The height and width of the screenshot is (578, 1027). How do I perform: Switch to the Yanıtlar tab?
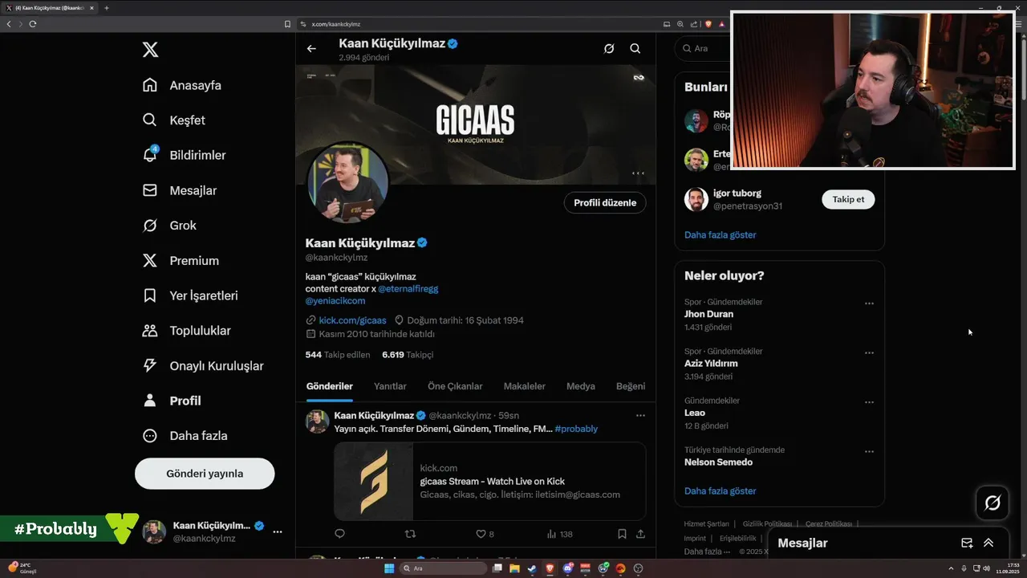point(390,386)
